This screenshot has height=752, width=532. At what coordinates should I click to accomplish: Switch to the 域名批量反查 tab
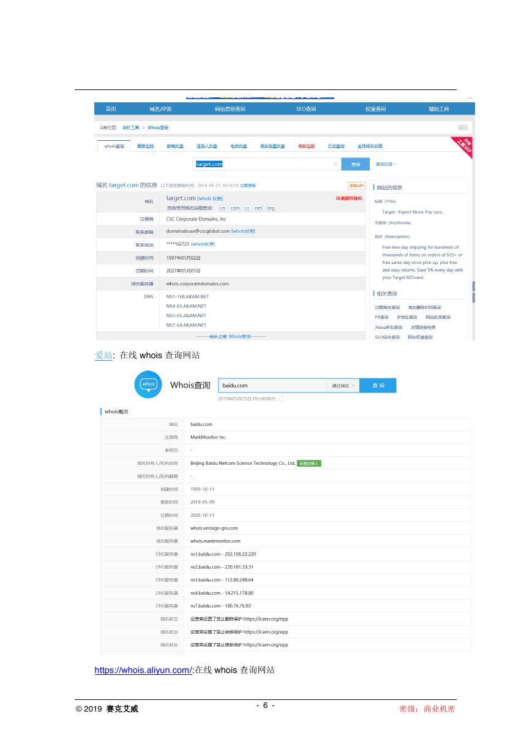(272, 146)
